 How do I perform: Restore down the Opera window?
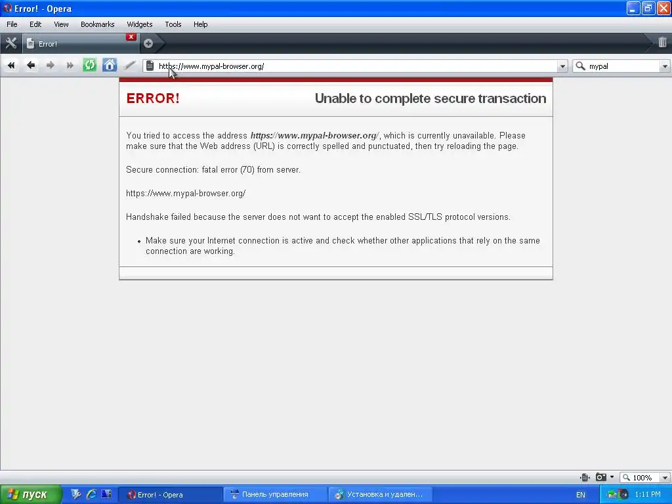[648, 8]
